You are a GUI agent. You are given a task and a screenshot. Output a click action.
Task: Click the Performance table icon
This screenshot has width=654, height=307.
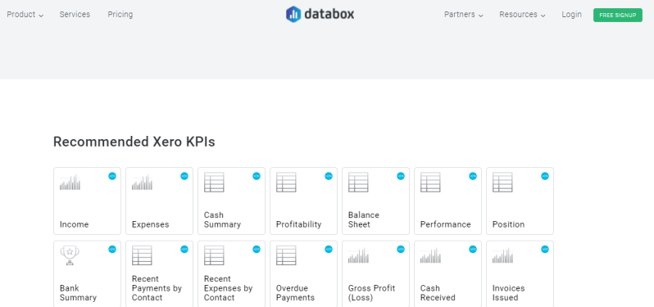point(430,183)
